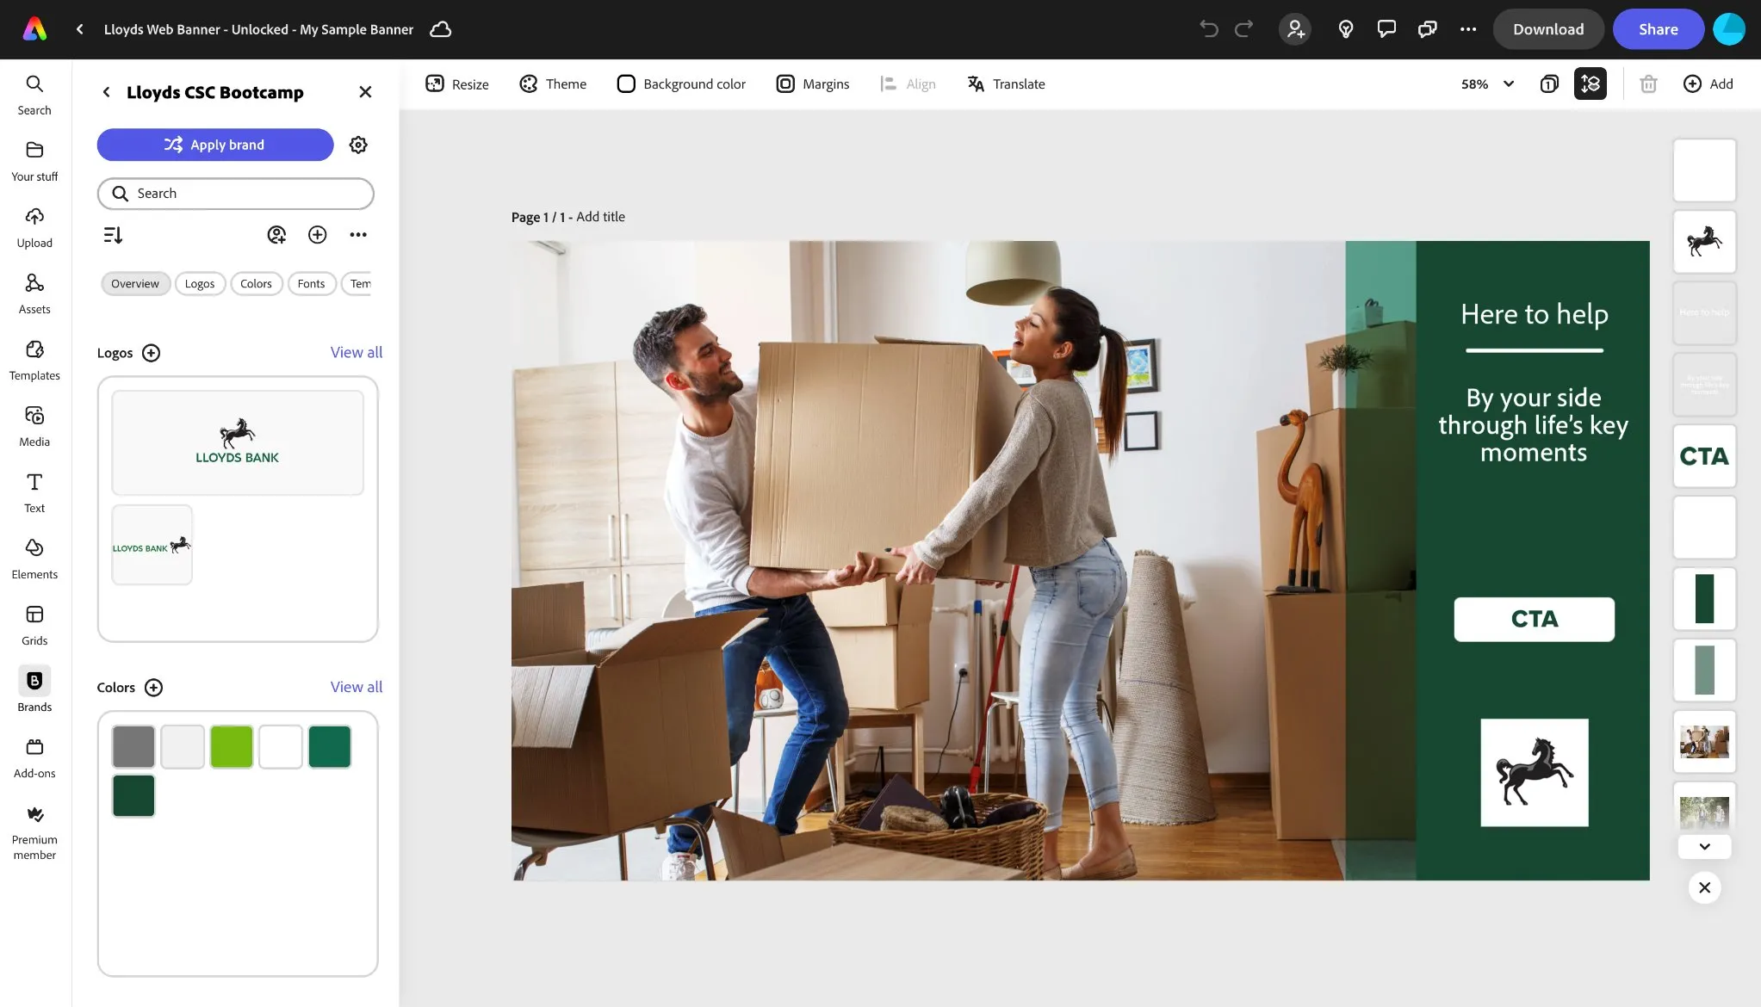Select the Overview tab
This screenshot has width=1761, height=1007.
135,283
